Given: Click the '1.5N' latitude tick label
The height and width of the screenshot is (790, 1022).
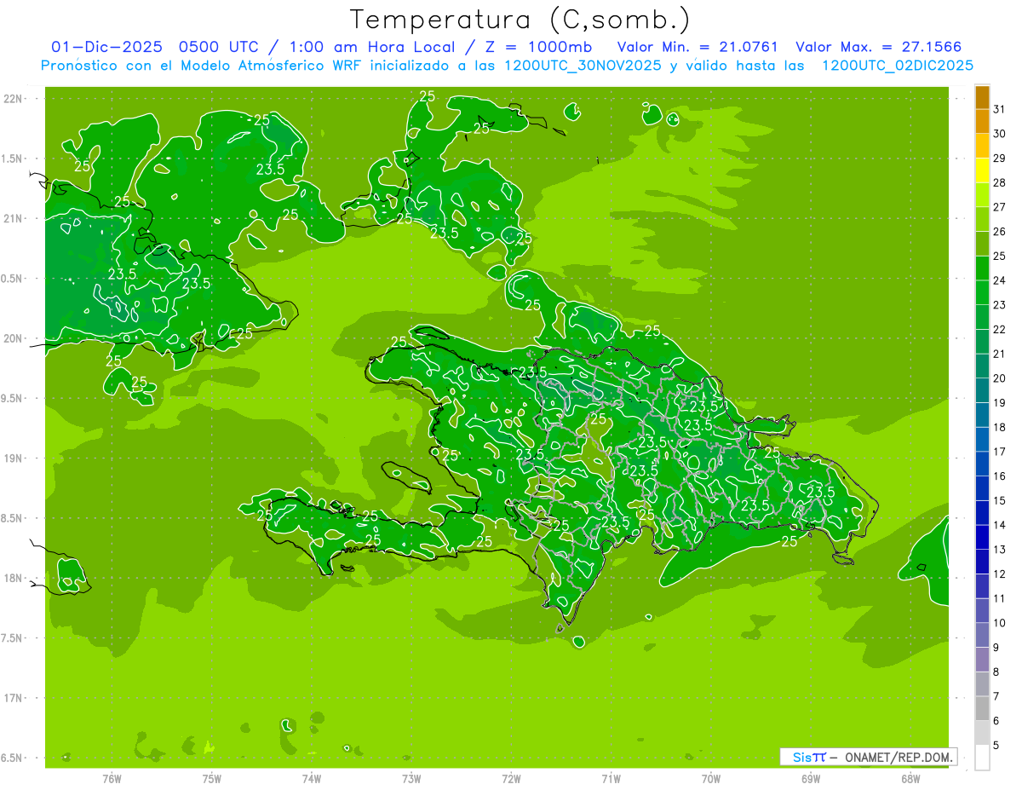Looking at the screenshot, I should pos(13,159).
